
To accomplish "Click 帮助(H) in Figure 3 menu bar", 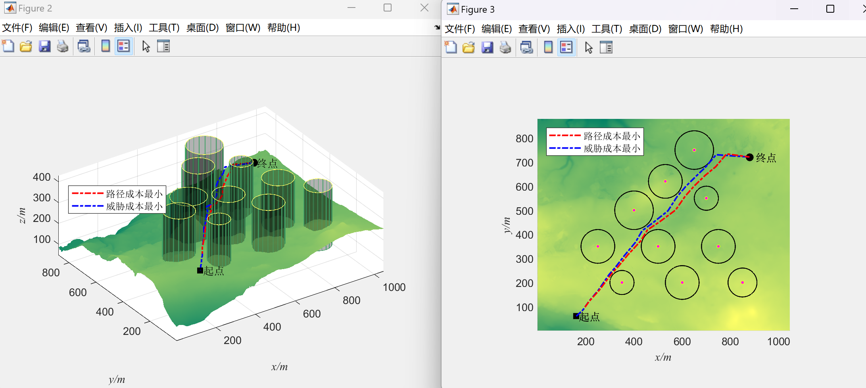I will 726,29.
